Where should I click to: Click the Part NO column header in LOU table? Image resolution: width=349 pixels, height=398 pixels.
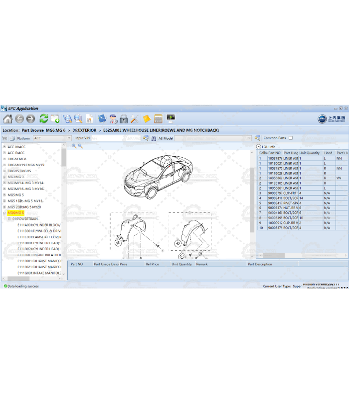pyautogui.click(x=275, y=153)
